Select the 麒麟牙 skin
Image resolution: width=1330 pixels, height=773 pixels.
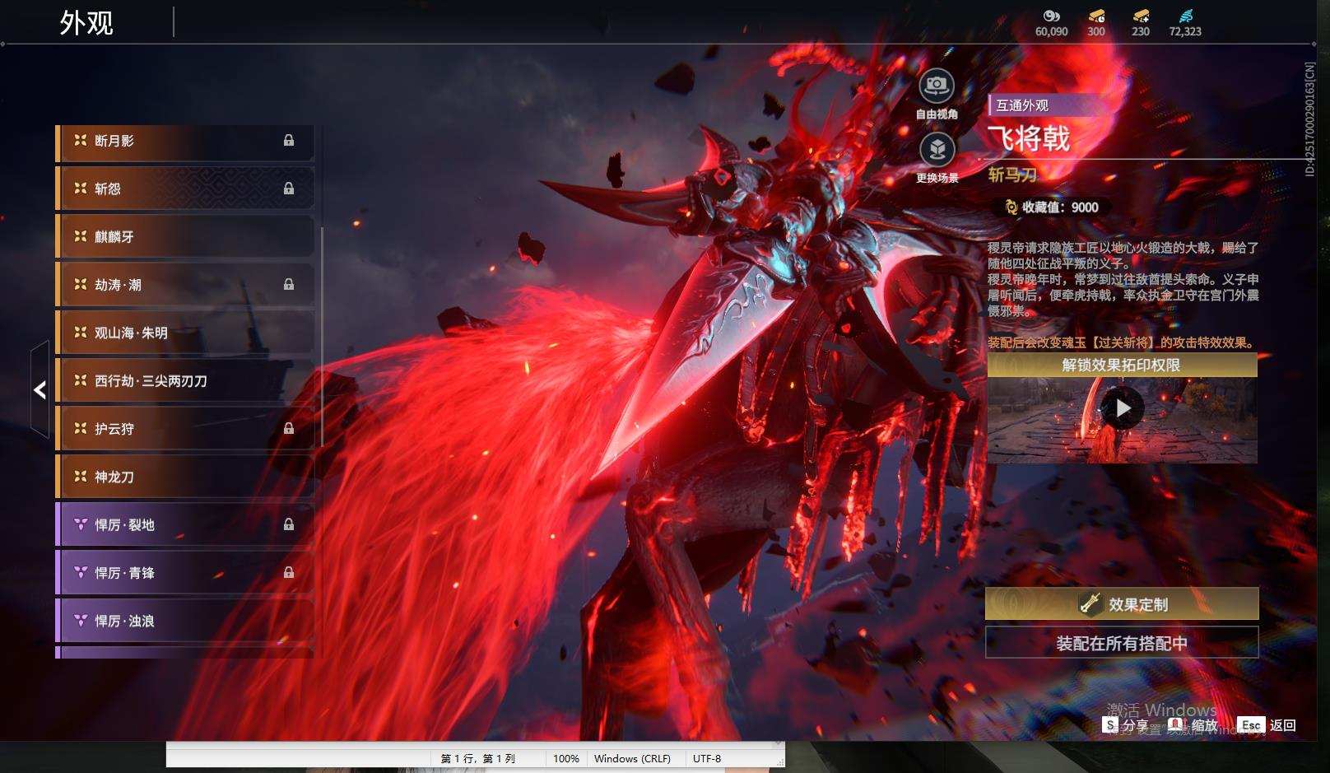[185, 237]
